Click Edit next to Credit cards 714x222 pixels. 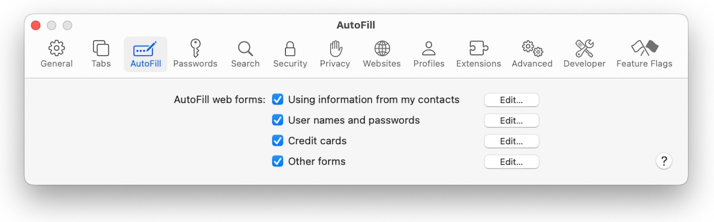pos(511,141)
